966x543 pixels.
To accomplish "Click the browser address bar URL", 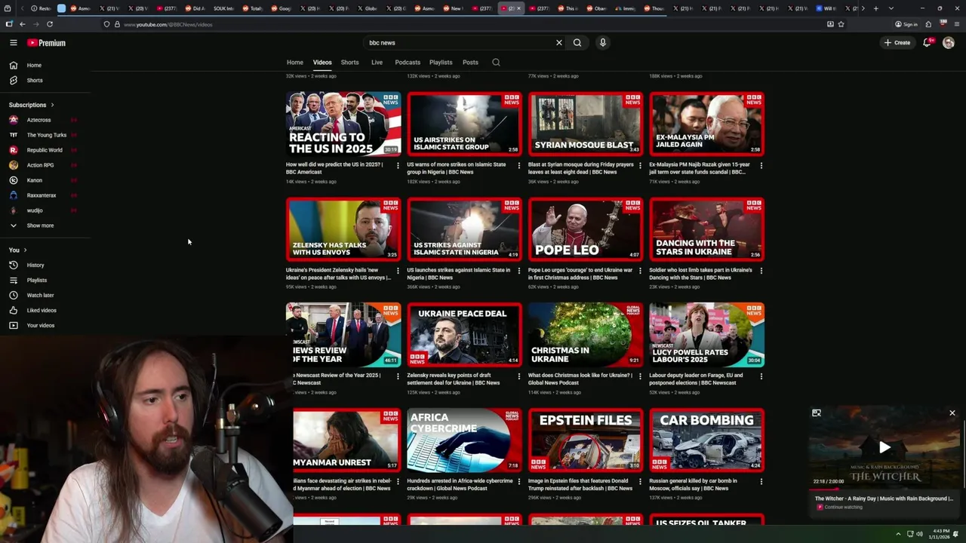I will coord(168,24).
